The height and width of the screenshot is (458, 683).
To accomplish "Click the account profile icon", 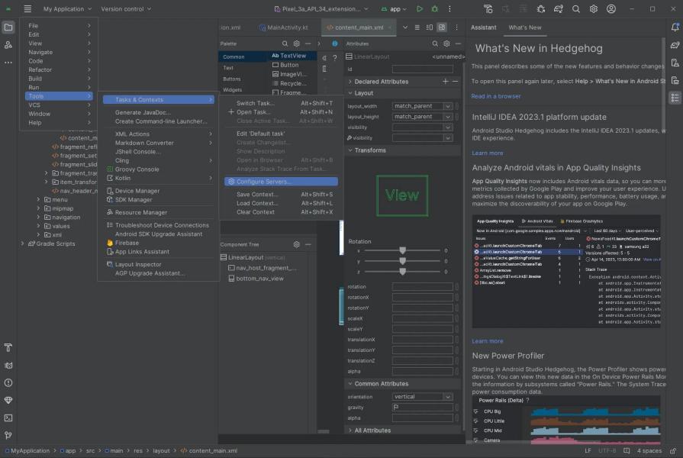I will (x=611, y=8).
